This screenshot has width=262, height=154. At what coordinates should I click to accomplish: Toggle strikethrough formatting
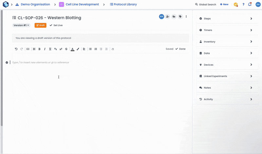click(x=66, y=49)
